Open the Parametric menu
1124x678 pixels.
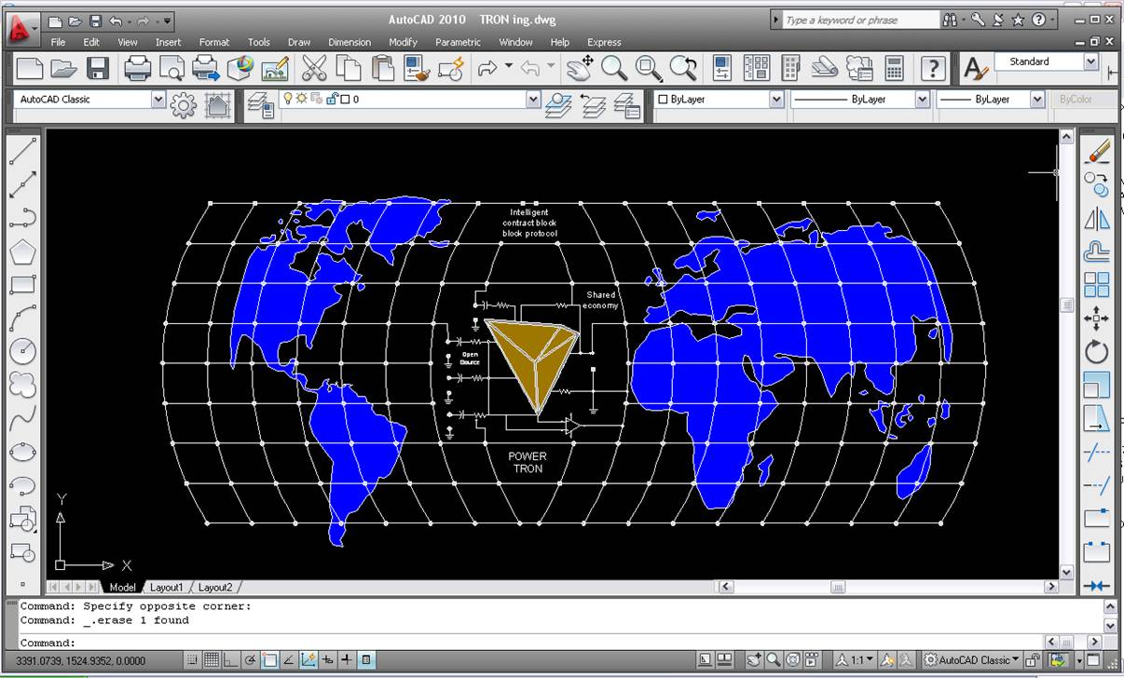coord(458,42)
